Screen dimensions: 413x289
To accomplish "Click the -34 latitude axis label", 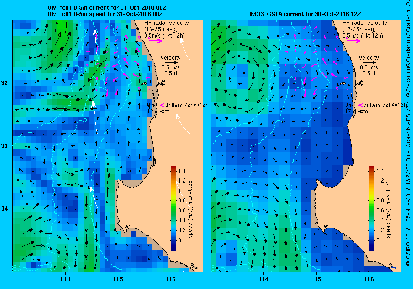I will (x=5, y=209).
